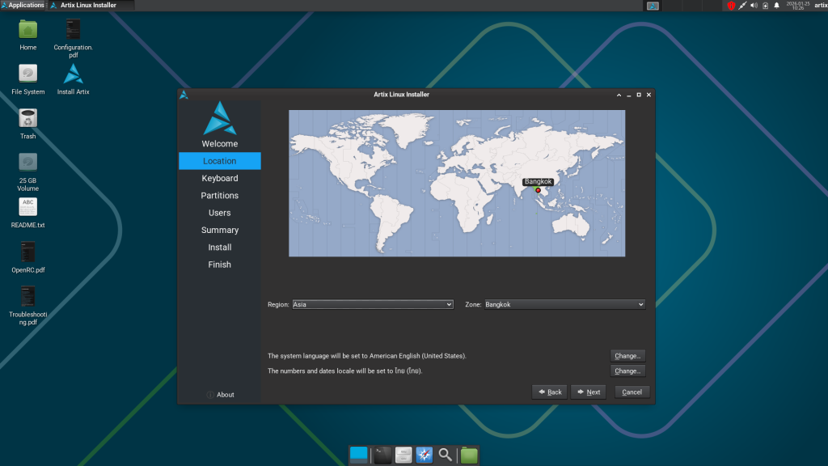Screen dimensions: 828x466
Task: Expand the Zone dropdown showing Bangkok
Action: 564,304
